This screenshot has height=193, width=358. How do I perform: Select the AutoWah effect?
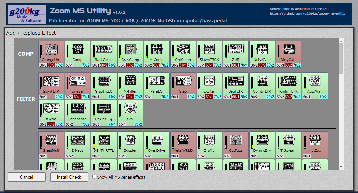[315, 86]
